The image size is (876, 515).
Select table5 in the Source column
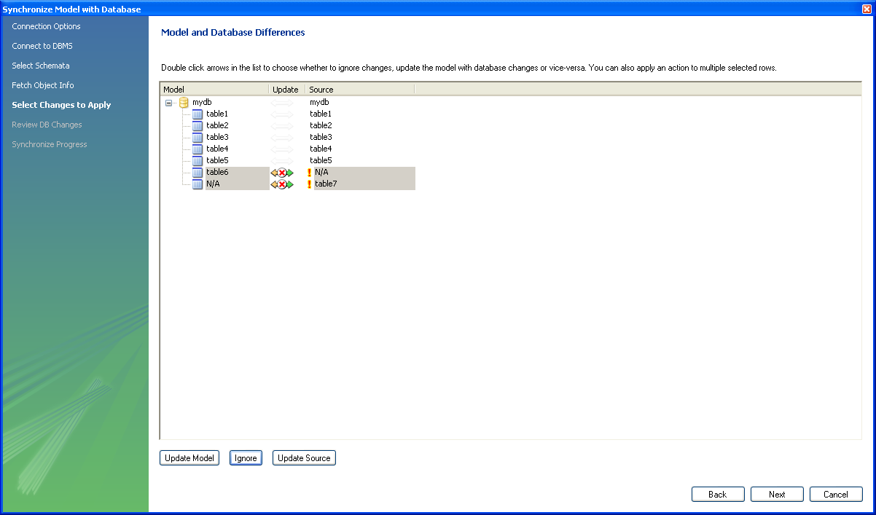(320, 160)
